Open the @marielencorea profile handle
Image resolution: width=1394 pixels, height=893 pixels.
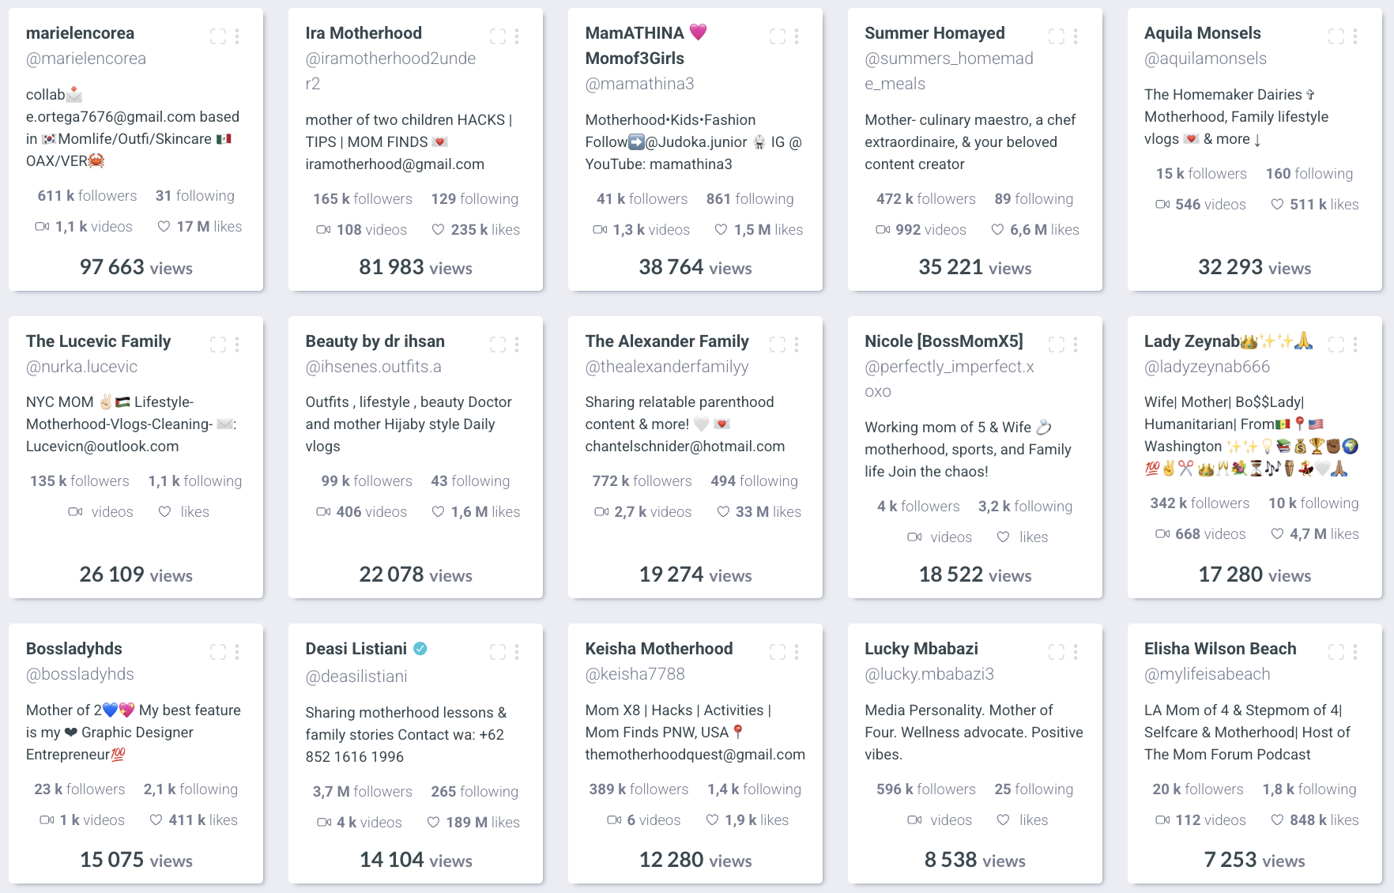pyautogui.click(x=86, y=58)
